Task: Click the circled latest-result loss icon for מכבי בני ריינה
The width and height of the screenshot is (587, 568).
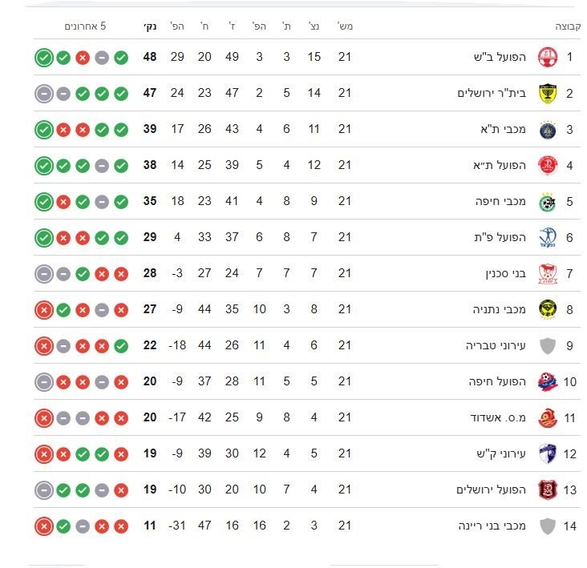Action: (x=43, y=526)
